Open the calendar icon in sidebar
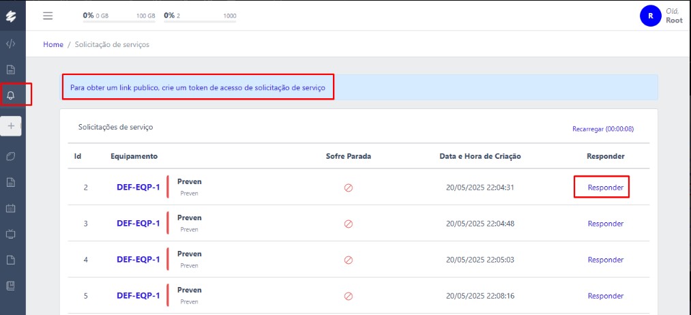This screenshot has height=315, width=691. [x=11, y=208]
